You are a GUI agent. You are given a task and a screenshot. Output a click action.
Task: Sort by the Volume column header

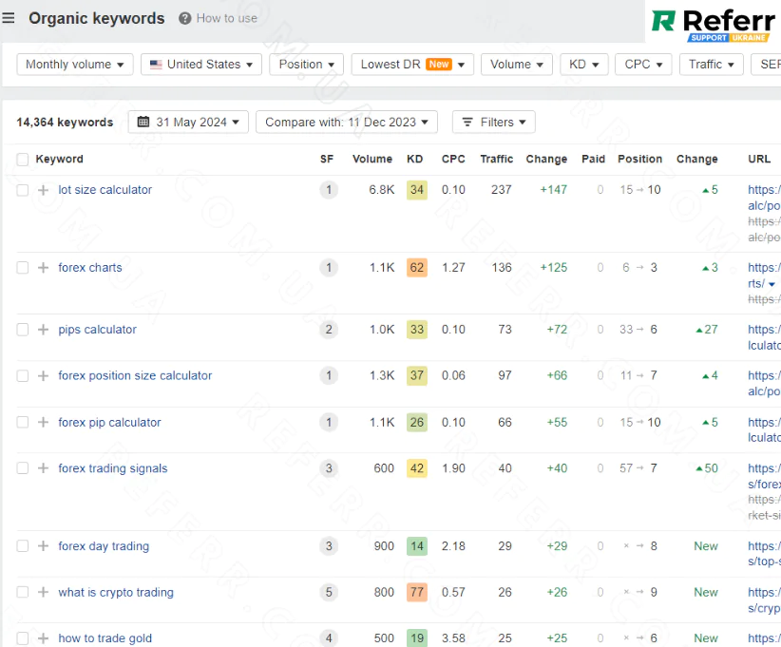point(371,160)
